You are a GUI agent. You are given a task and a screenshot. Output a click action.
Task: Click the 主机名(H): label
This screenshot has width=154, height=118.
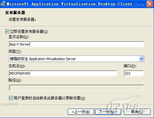click(x=17, y=66)
